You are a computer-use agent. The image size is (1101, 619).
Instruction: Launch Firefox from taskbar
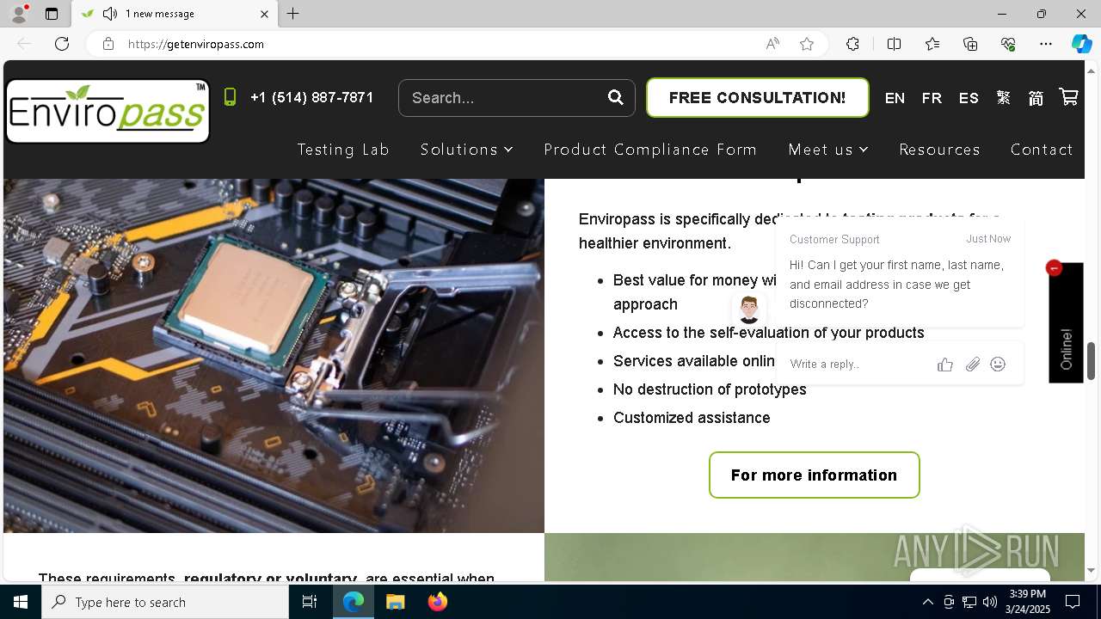[x=437, y=602]
